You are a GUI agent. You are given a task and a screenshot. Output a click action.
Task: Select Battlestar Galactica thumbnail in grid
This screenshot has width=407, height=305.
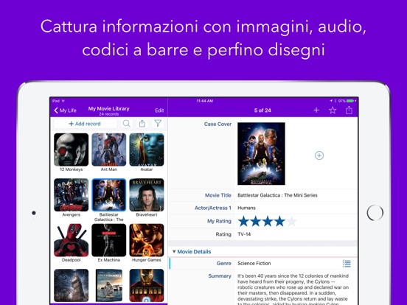[109, 194]
